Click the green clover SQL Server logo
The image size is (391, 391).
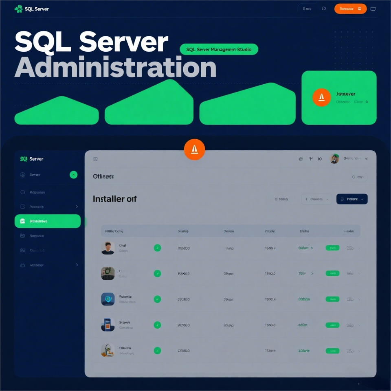[18, 9]
